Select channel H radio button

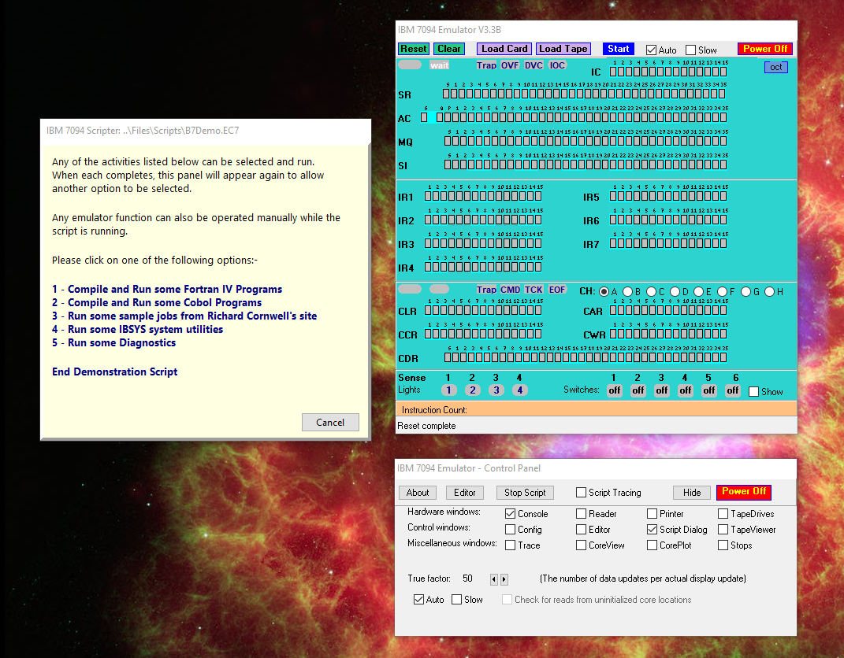770,292
